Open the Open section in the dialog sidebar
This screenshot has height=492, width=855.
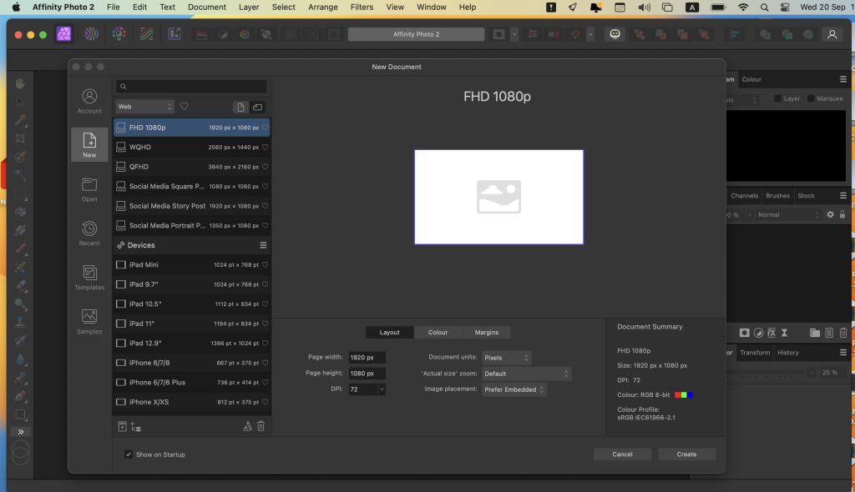[89, 189]
